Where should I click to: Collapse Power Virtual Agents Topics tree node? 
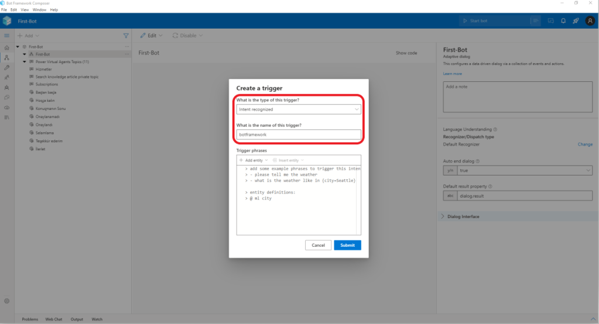coord(25,61)
